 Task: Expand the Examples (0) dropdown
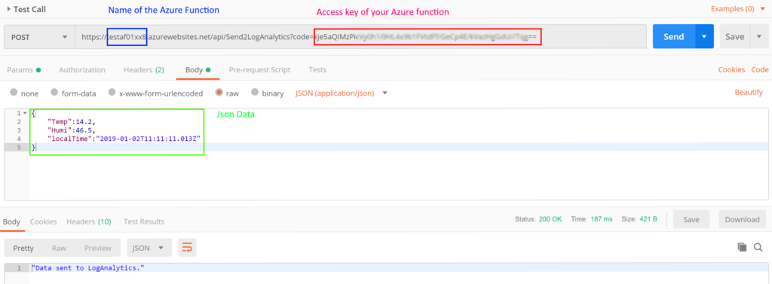click(x=739, y=8)
